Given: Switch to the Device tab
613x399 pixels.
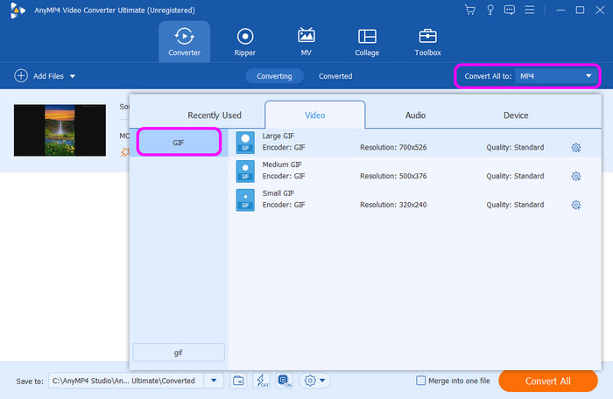Looking at the screenshot, I should coord(516,115).
